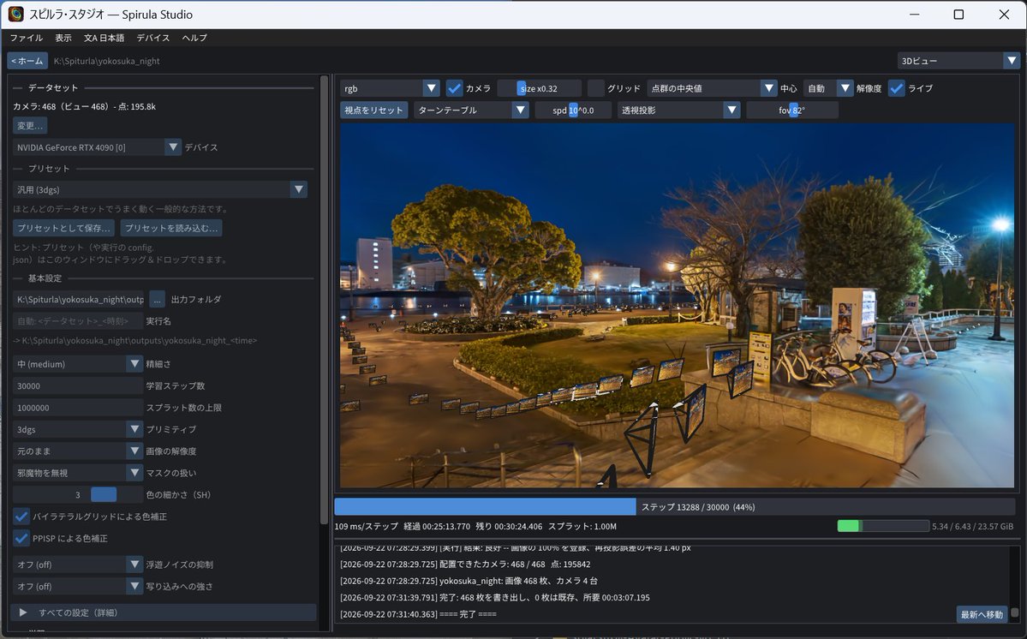Open the デバイス menu
The image size is (1027, 639).
[x=153, y=38]
